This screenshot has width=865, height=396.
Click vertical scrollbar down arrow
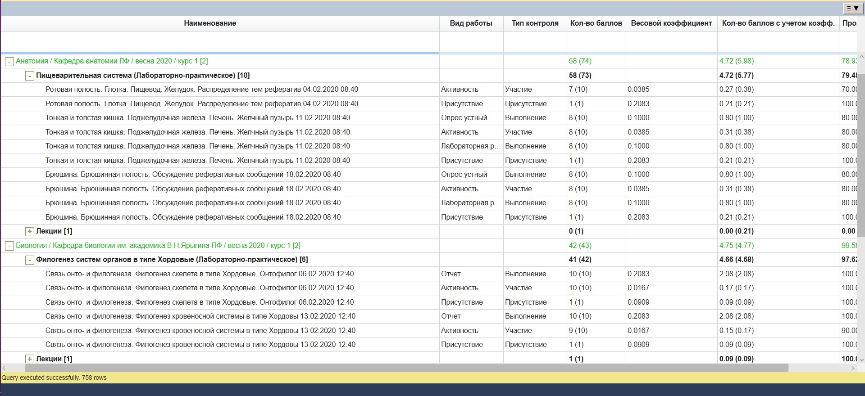(861, 360)
